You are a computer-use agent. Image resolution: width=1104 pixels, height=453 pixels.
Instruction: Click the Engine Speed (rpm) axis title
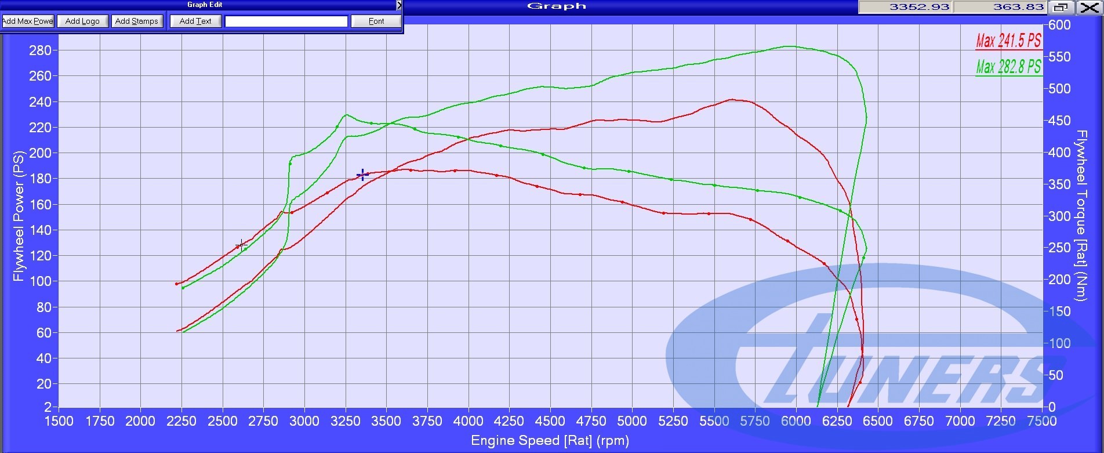click(x=550, y=441)
